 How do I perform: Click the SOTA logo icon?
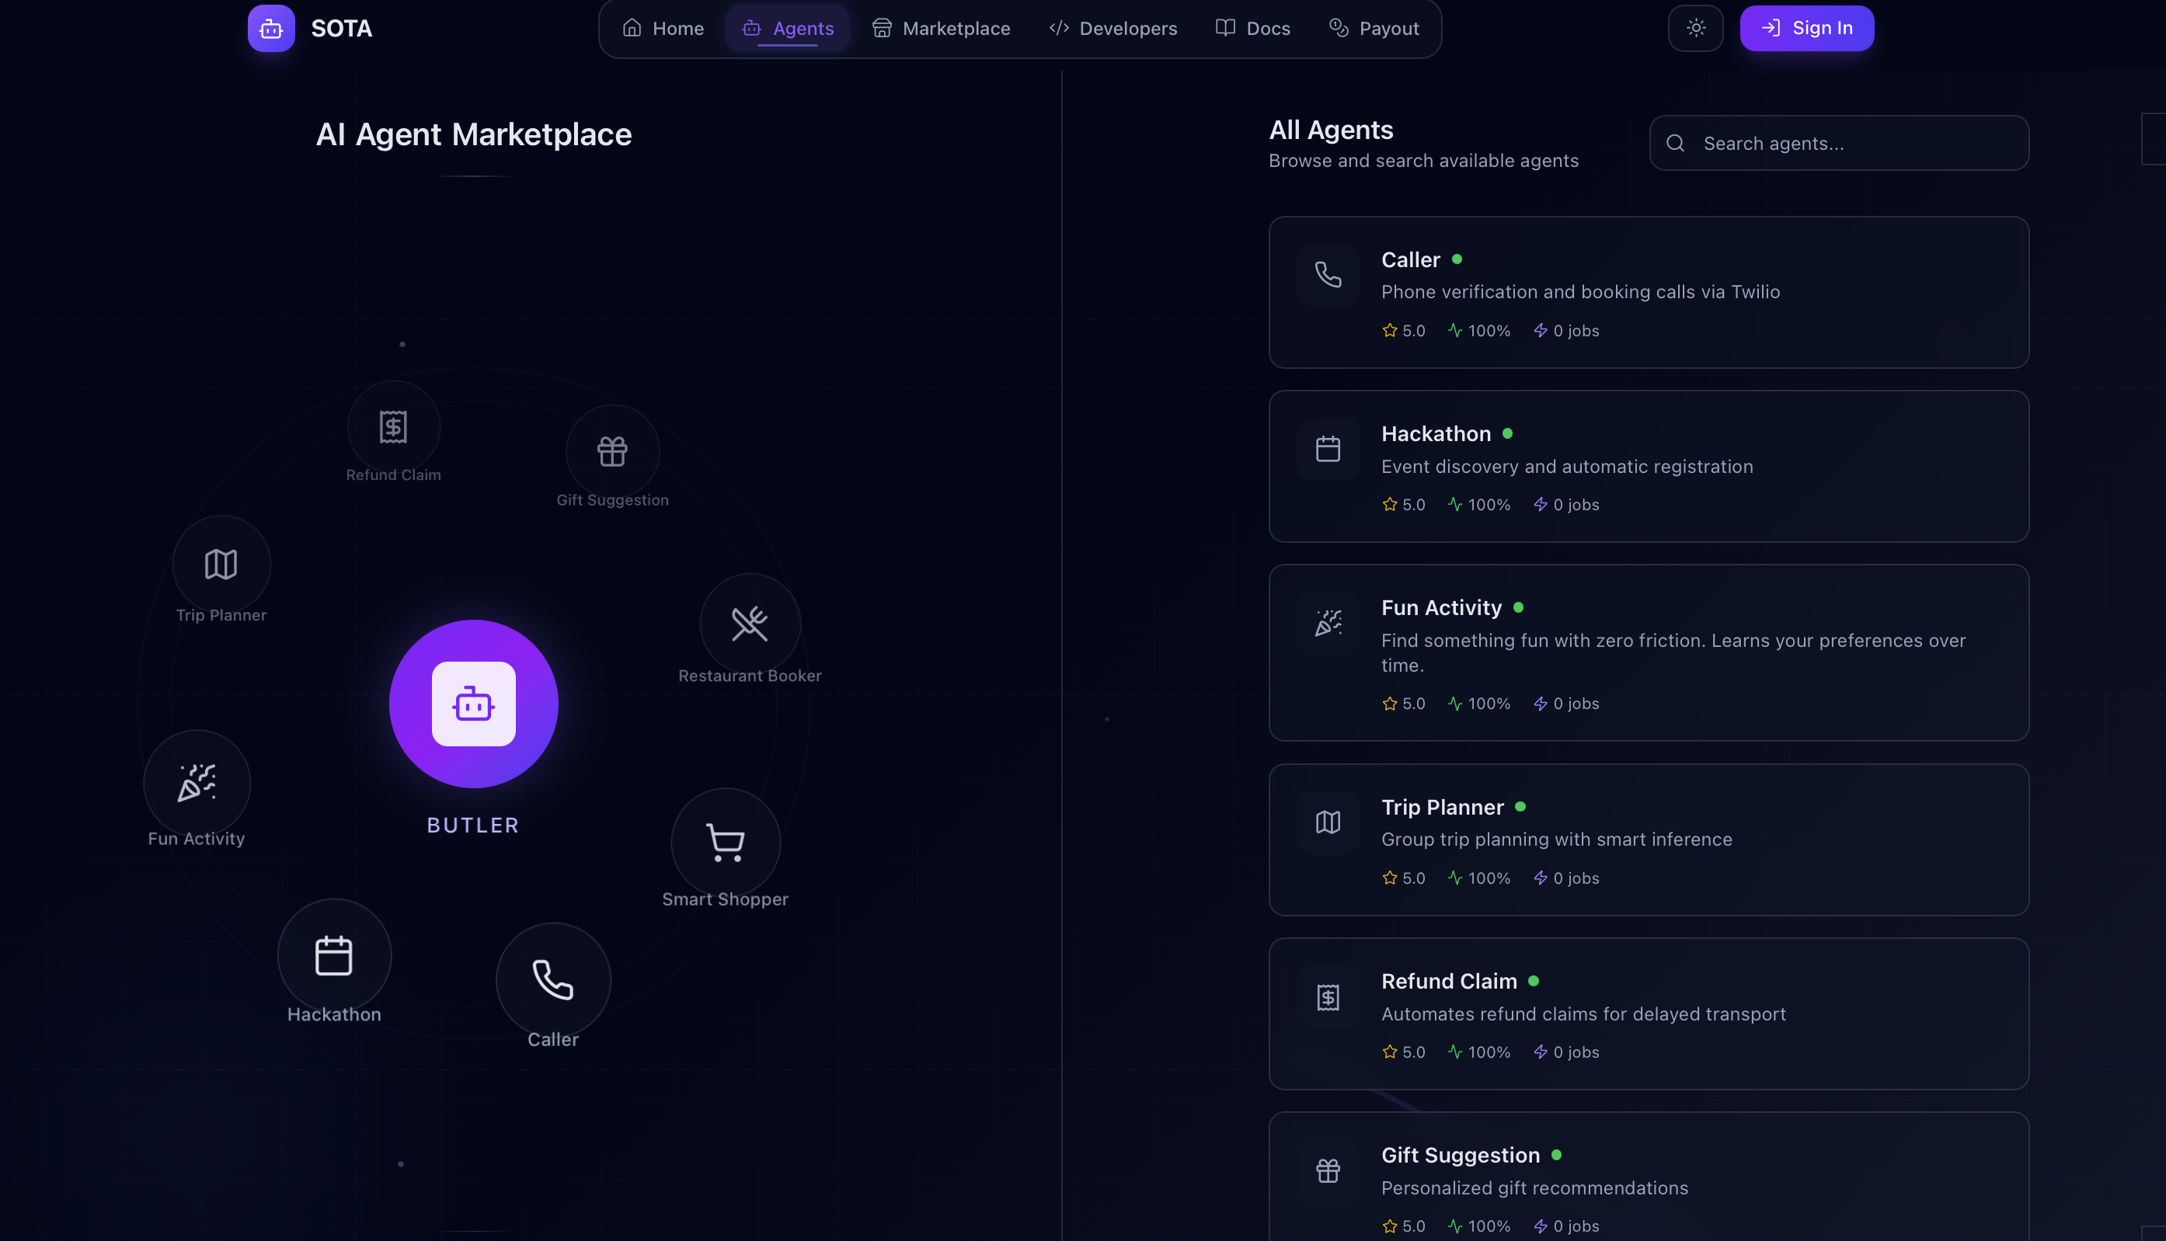tap(271, 28)
